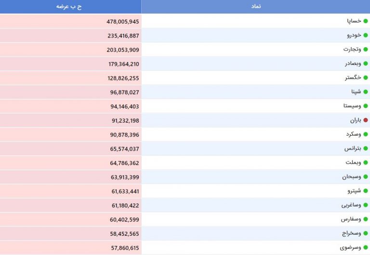Click the red status dot beside باران

pyautogui.click(x=366, y=120)
